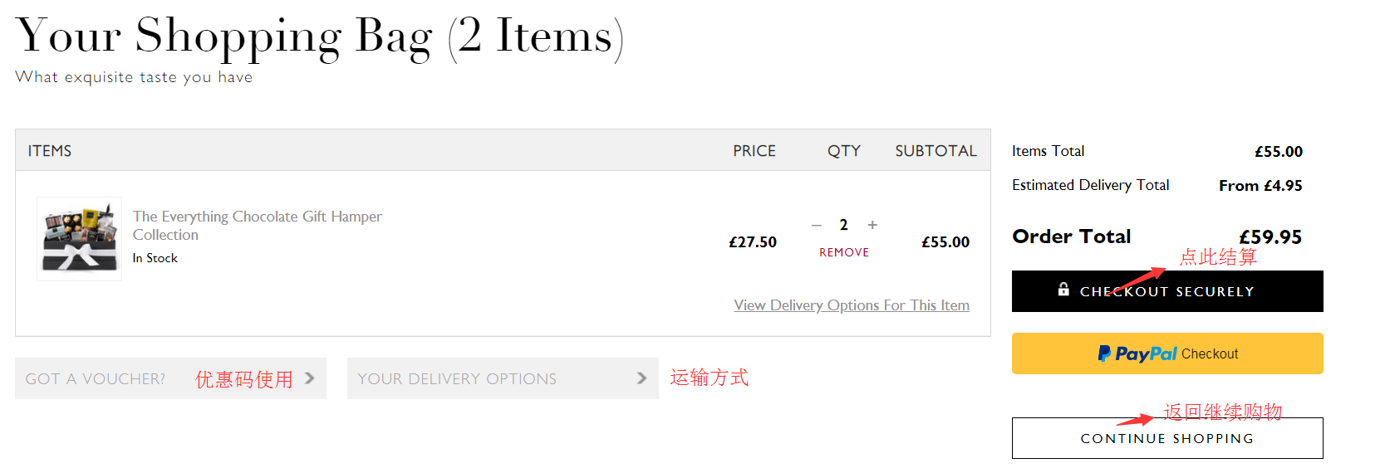The width and height of the screenshot is (1385, 468).
Task: Click the delivery options chevron arrow
Action: point(641,378)
